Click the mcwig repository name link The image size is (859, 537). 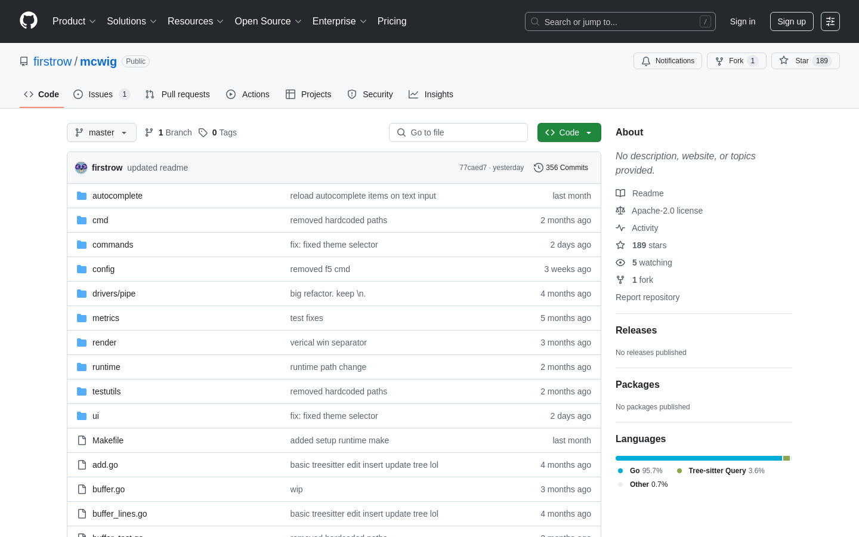98,61
